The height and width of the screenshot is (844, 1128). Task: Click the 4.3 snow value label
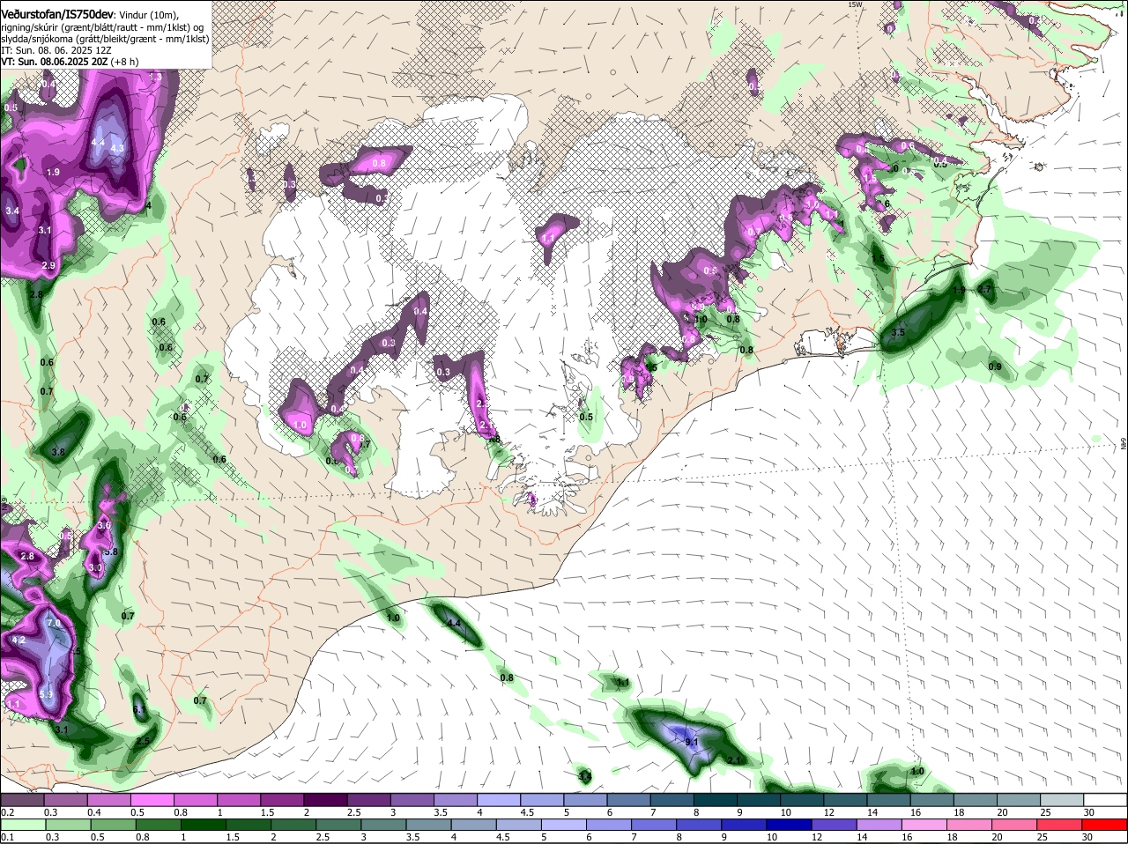(x=117, y=149)
